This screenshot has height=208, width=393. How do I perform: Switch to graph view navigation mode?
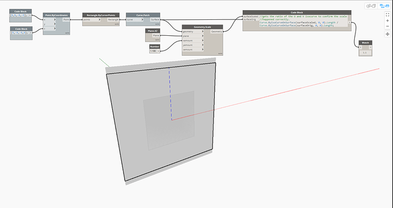(x=384, y=6)
